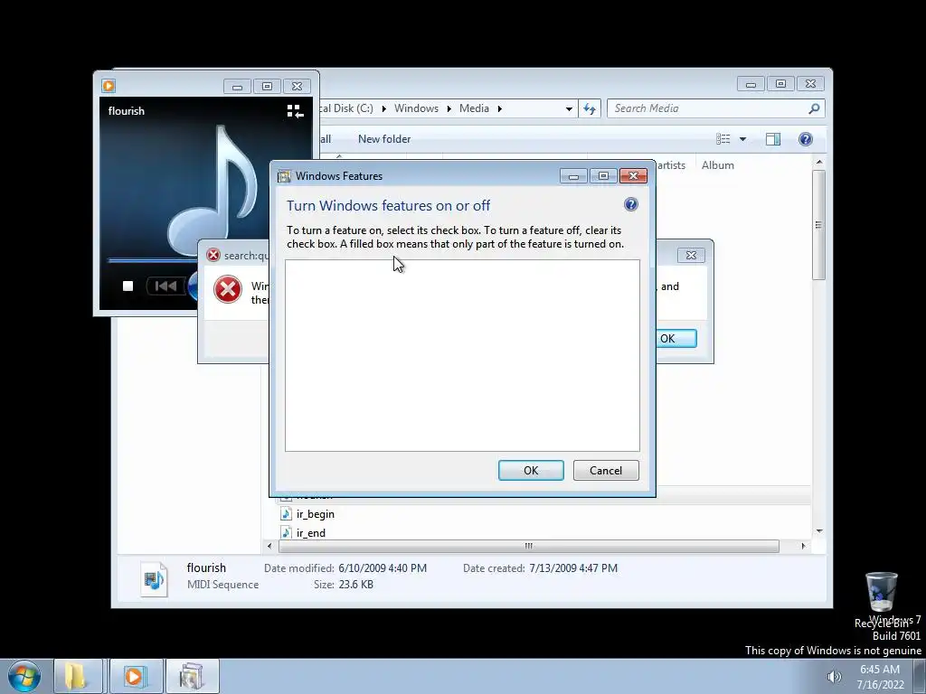Open Windows Explorer from taskbar

[x=79, y=676]
